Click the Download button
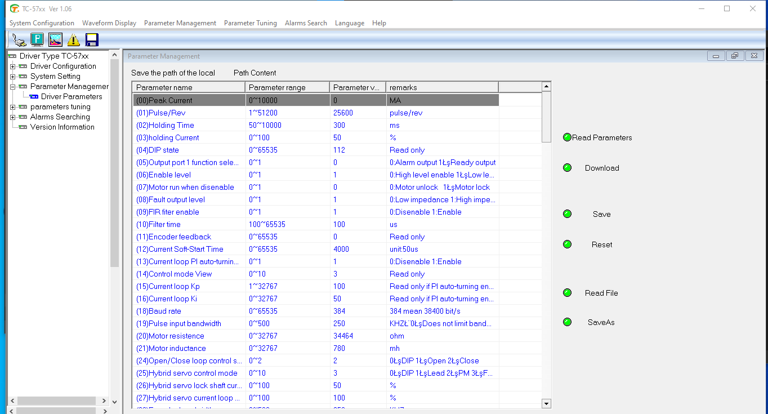The width and height of the screenshot is (768, 414). [x=602, y=168]
